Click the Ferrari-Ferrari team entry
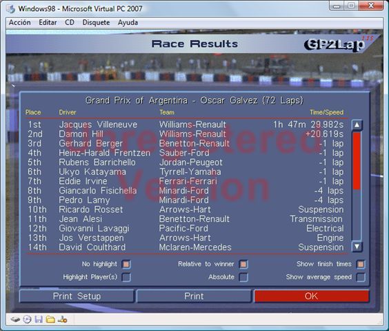389x331 pixels. [x=188, y=181]
